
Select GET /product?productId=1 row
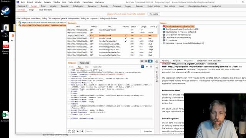[112, 41]
